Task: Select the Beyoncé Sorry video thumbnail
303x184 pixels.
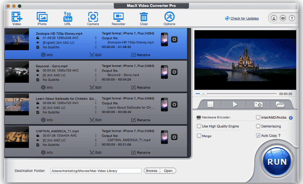Action: [x=17, y=72]
